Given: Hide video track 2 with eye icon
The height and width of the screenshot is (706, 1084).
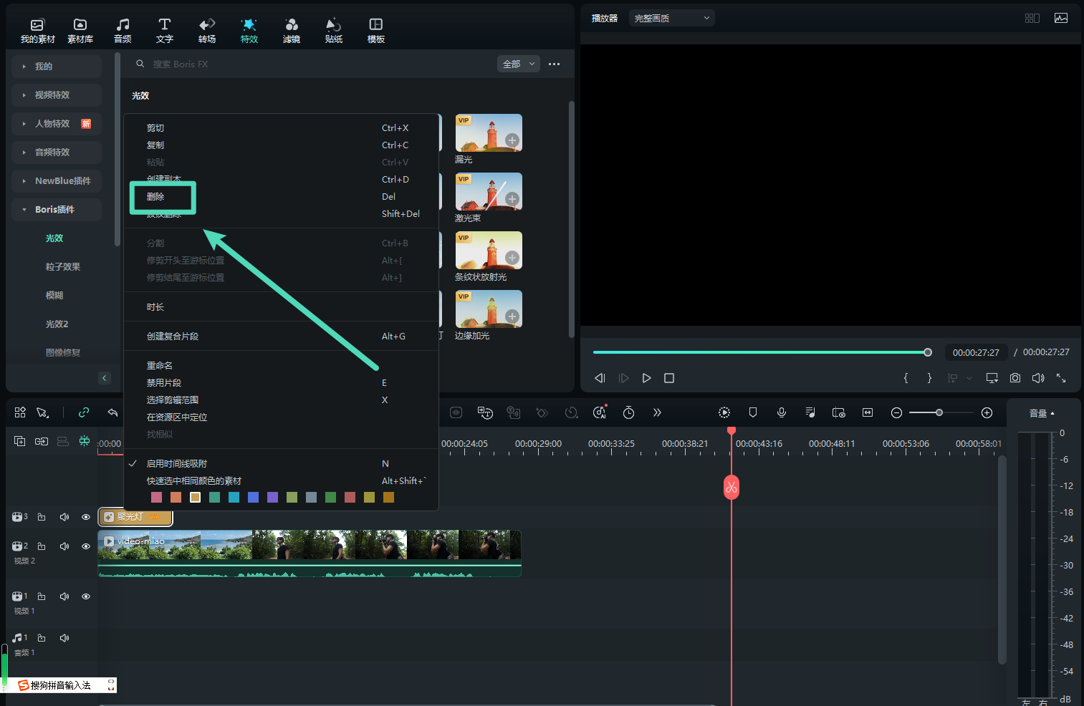Looking at the screenshot, I should [x=86, y=546].
